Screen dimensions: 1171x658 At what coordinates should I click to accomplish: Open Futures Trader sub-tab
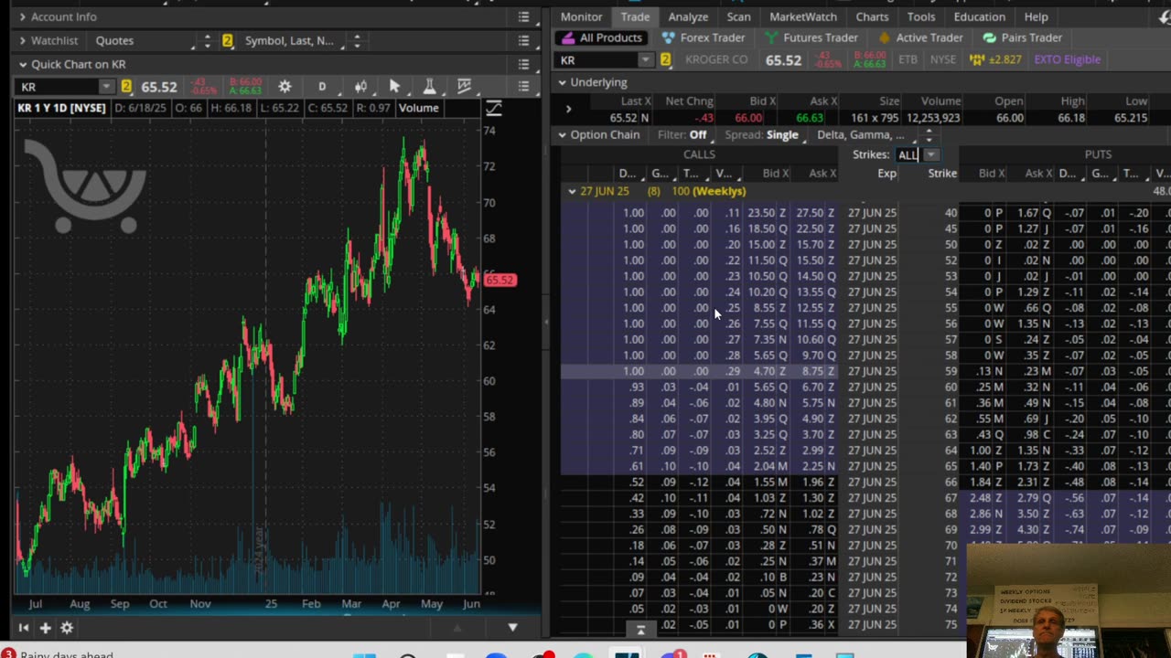(811, 37)
